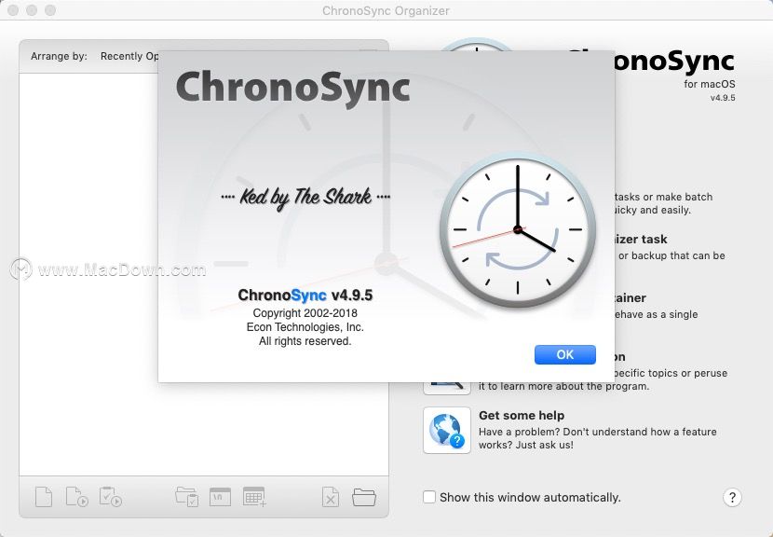Screen dimensions: 773x537
Task: Click the folder with clipboard icon
Action: (187, 497)
